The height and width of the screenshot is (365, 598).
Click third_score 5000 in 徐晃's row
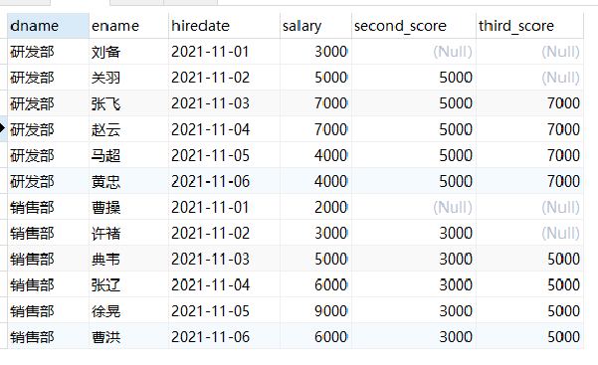(529, 311)
